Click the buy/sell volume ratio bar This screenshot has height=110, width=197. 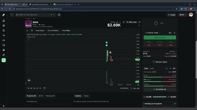coord(160,82)
